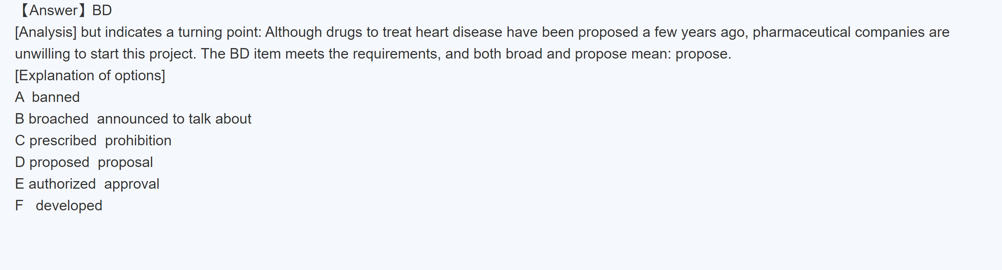This screenshot has height=270, width=1002.
Task: Select option E authorized
Action: pos(55,184)
